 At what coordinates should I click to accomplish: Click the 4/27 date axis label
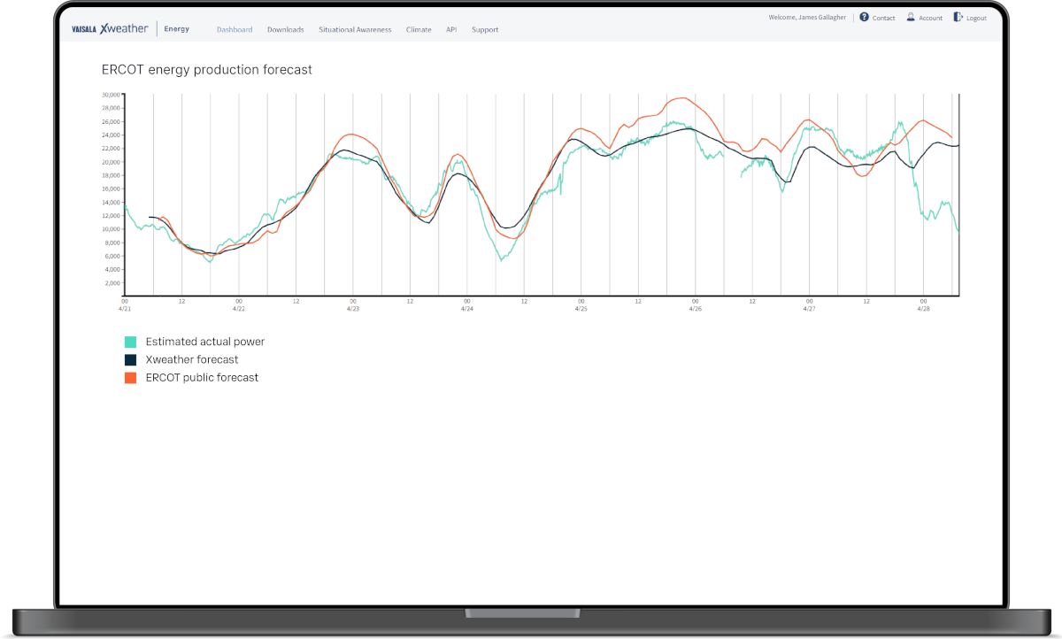pyautogui.click(x=809, y=309)
